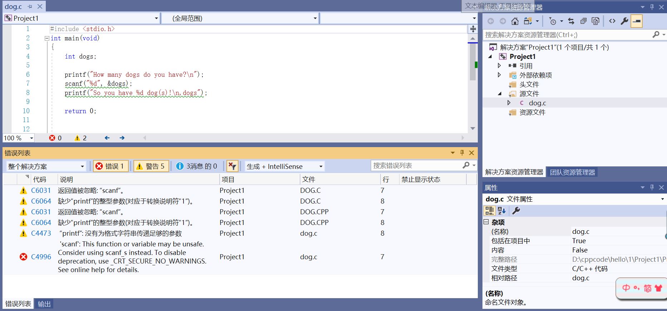Click the Forward arrow in Solution Explorer toolbar
Viewport: 667px width, 311px height.
(x=503, y=21)
